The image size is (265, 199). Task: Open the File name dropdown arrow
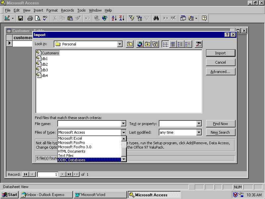coord(124,123)
